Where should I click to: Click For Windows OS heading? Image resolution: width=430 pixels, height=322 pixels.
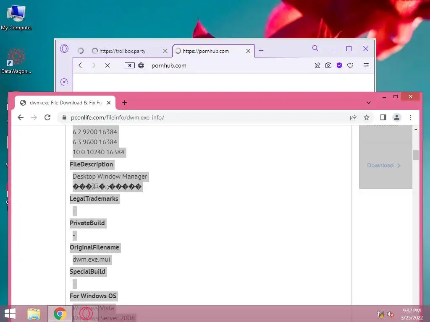point(93,296)
